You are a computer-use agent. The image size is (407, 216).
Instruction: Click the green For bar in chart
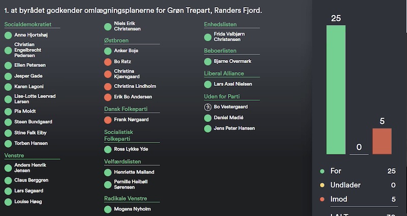tap(335, 89)
